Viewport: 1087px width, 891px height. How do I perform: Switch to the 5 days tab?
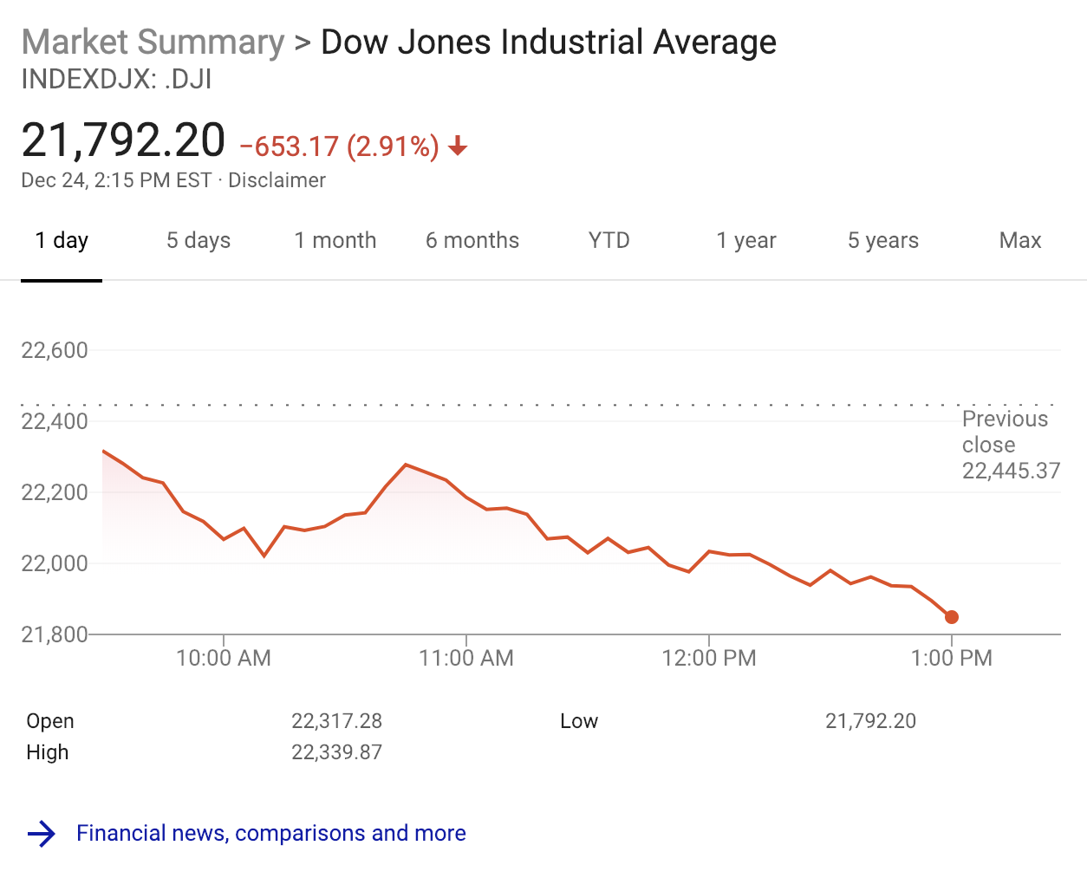[x=199, y=241]
